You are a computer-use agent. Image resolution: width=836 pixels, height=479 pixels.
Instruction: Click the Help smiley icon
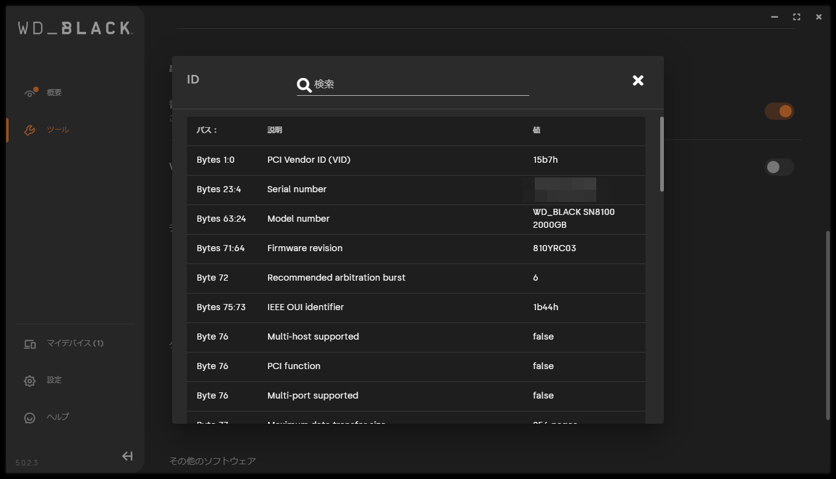[x=30, y=418]
